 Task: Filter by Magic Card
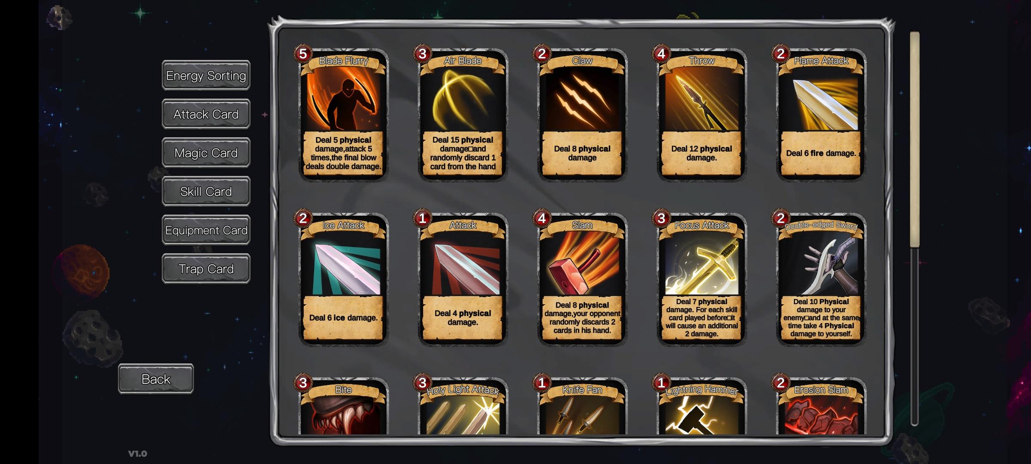coord(206,153)
